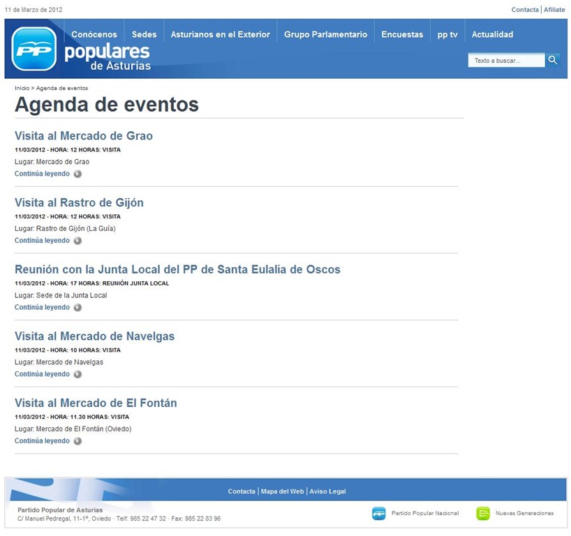
Task: Click arrow icon under Santa Eulalia de Oscos event
Action: [x=77, y=308]
